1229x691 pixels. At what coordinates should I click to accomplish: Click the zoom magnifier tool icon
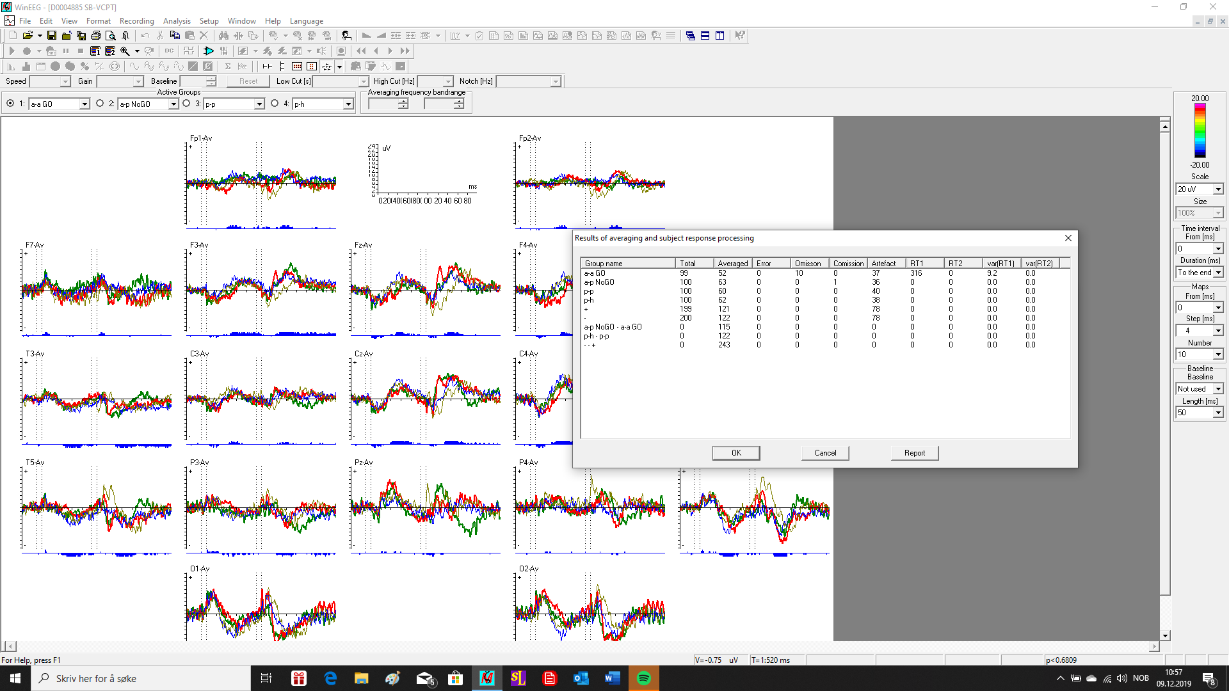click(x=125, y=51)
